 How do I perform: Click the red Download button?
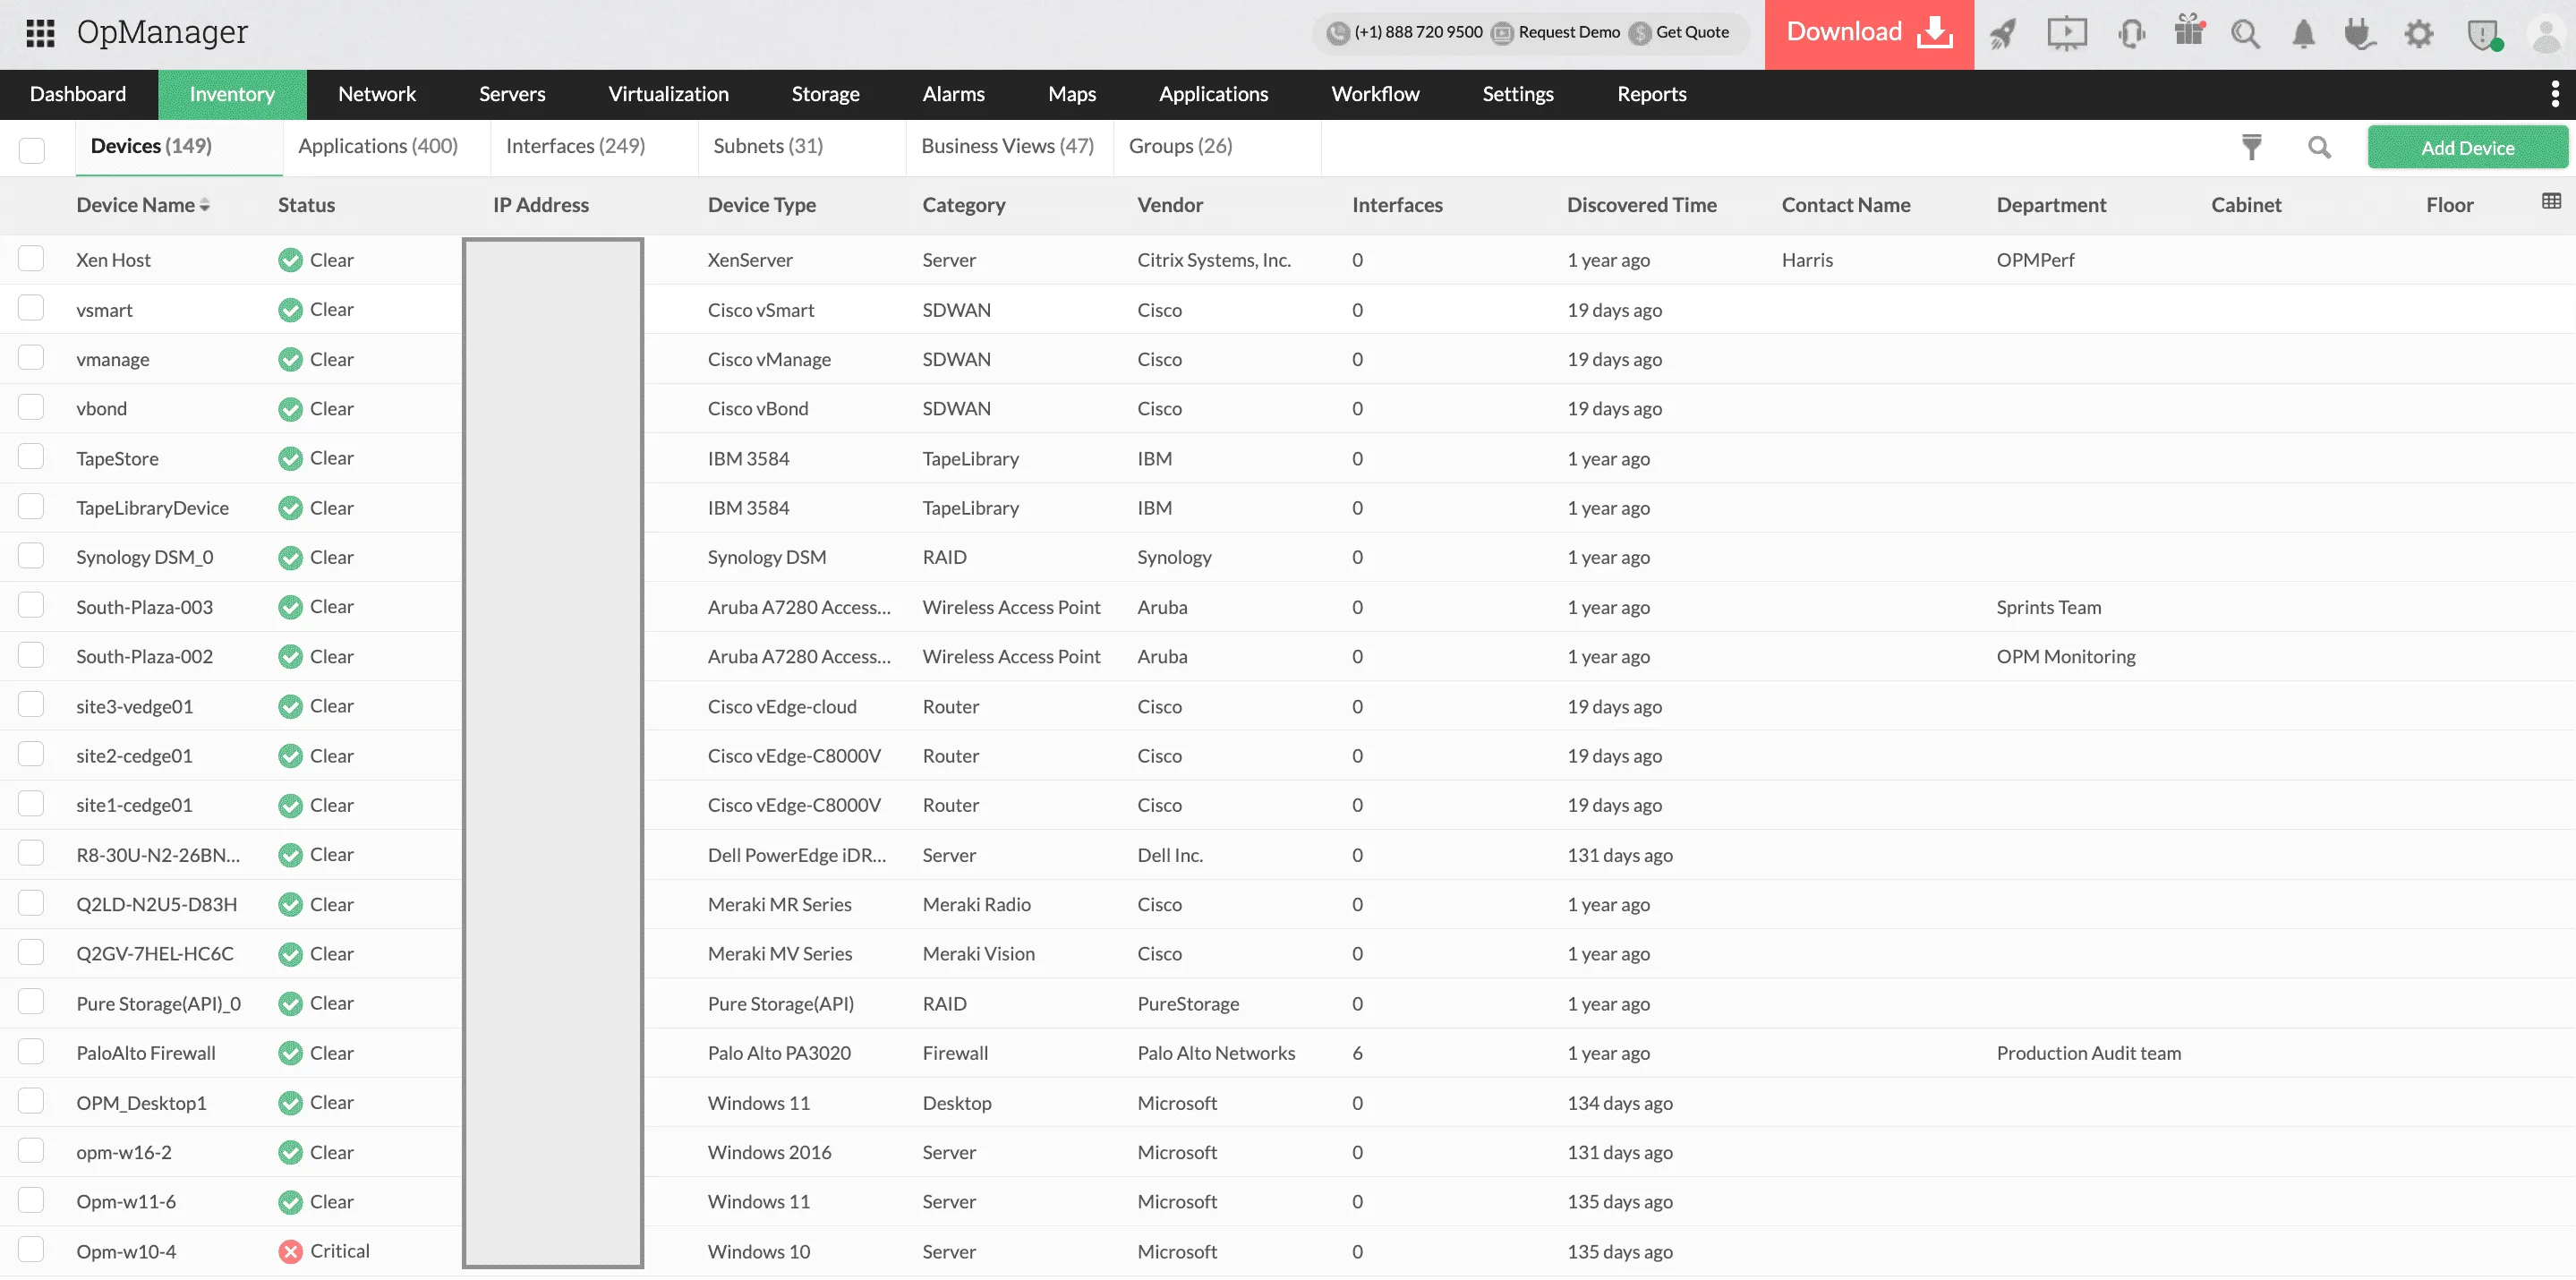1869,34
